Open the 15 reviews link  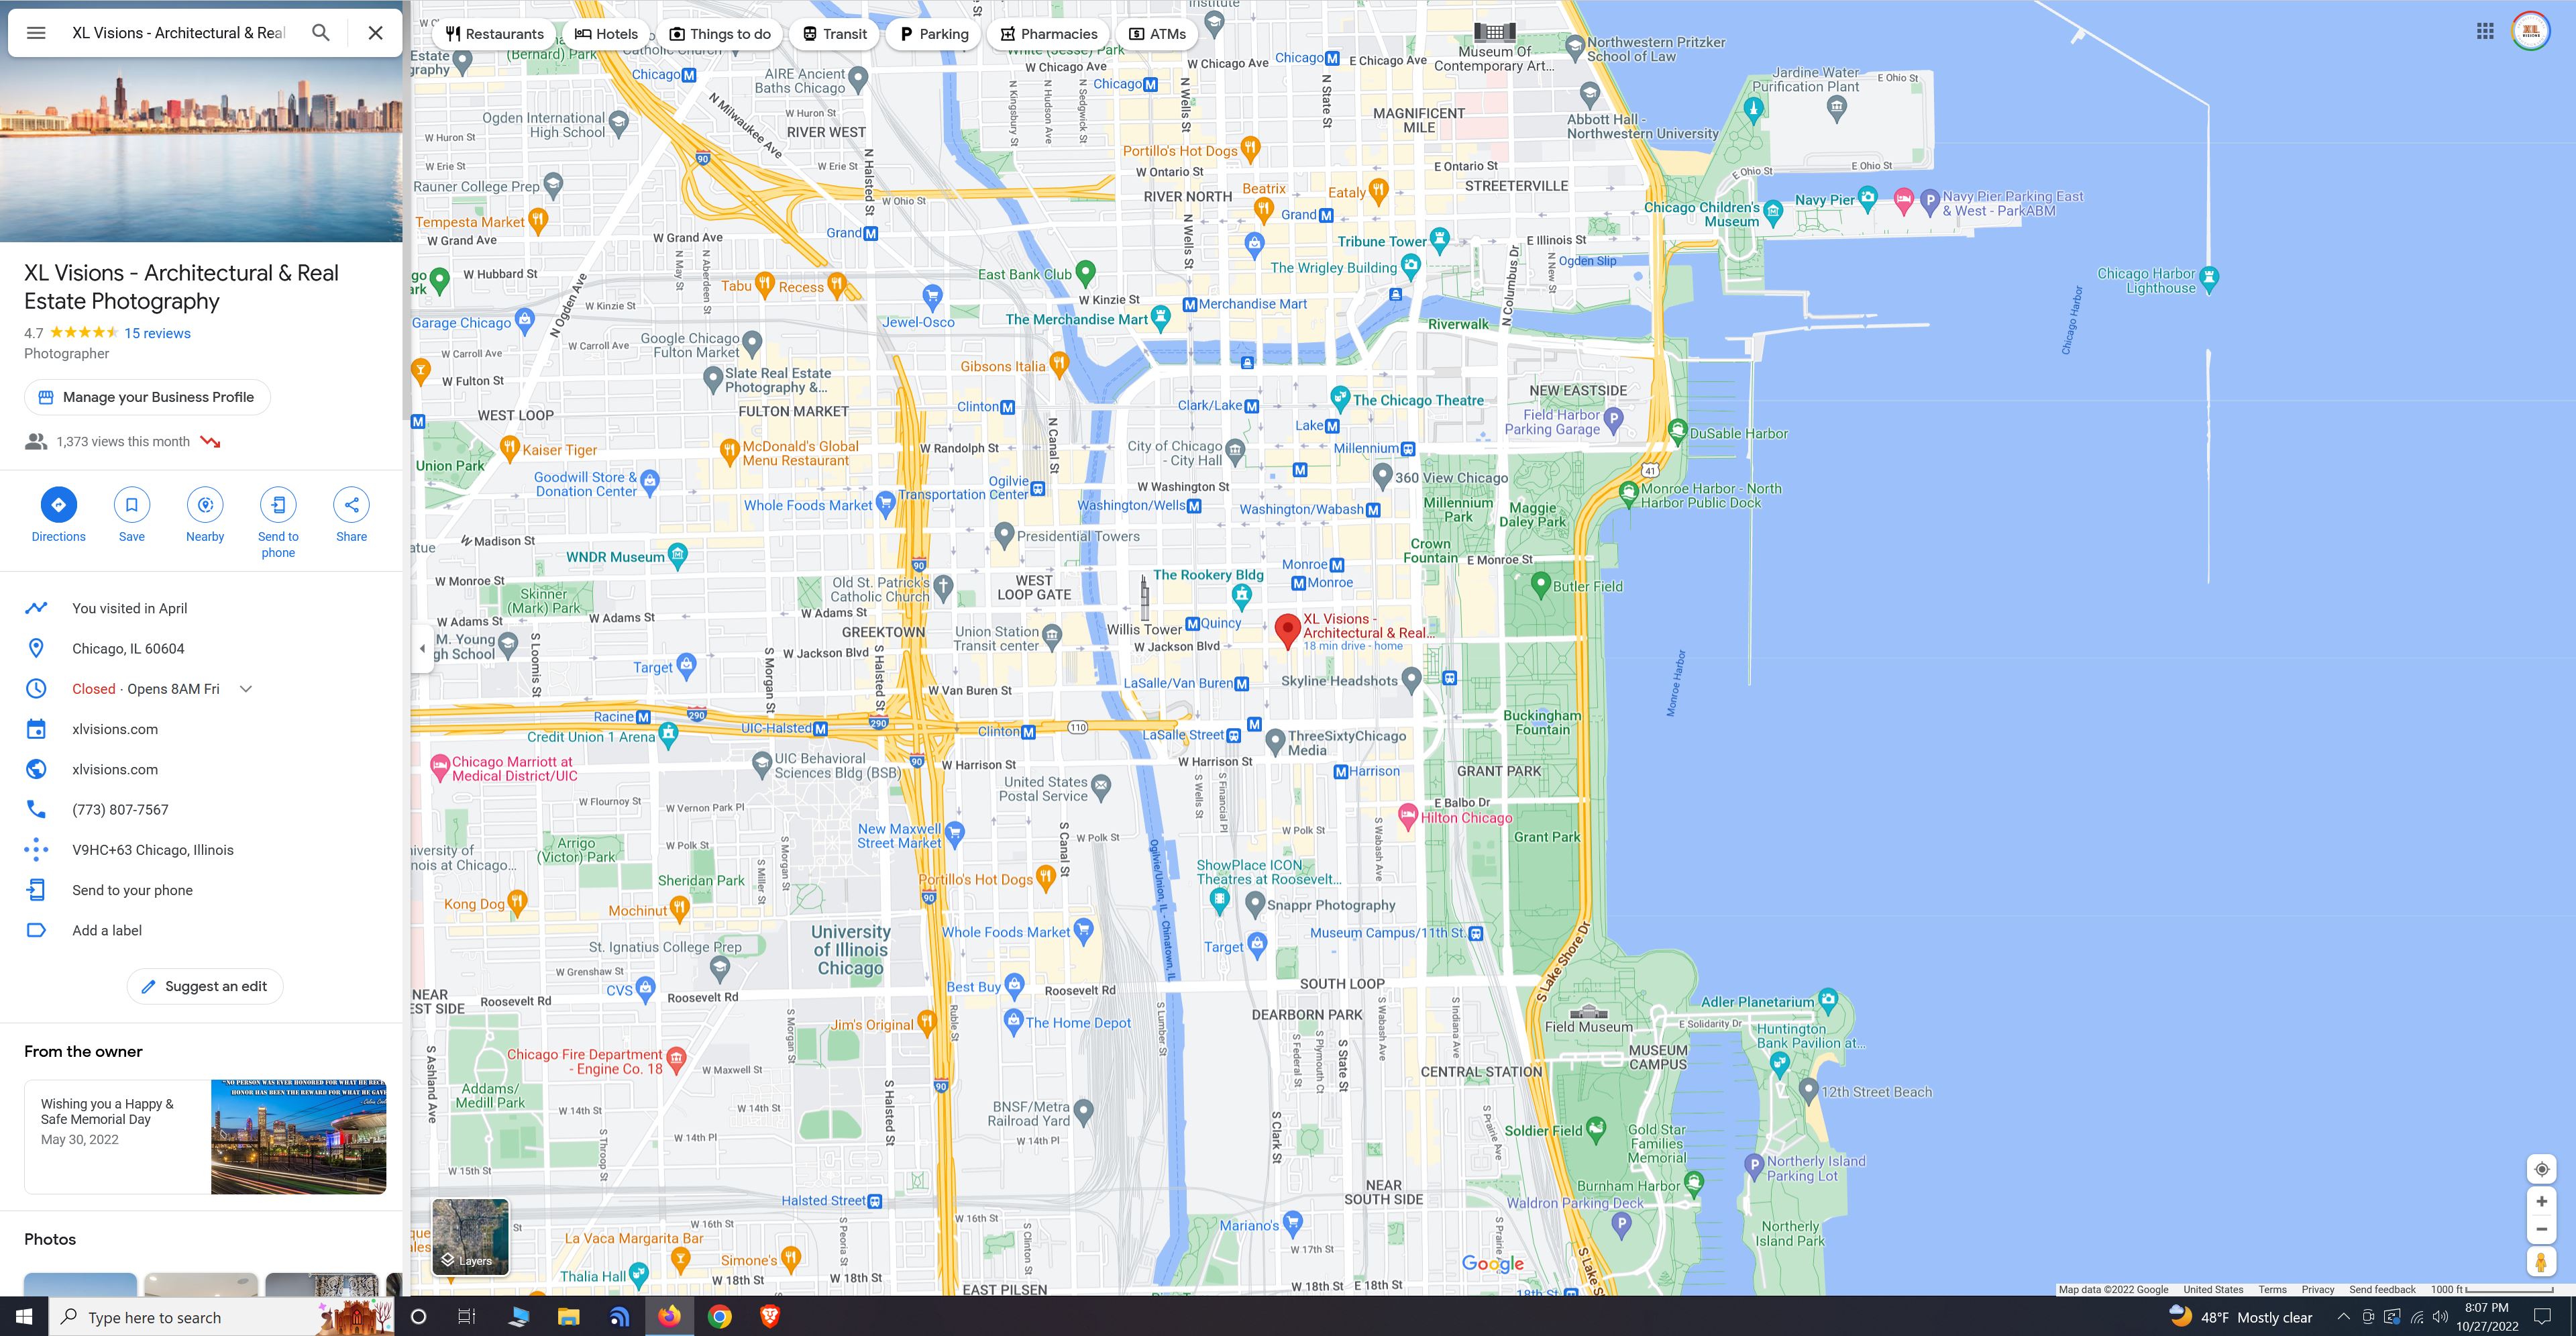157,333
